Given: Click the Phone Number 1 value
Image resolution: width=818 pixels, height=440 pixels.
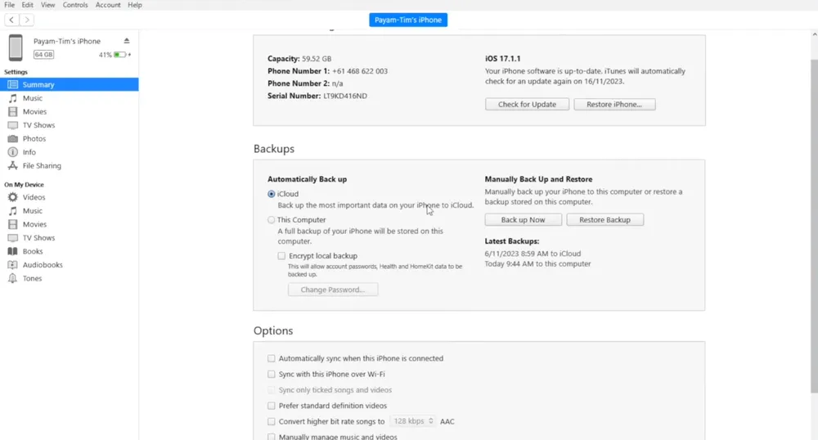Looking at the screenshot, I should (360, 71).
